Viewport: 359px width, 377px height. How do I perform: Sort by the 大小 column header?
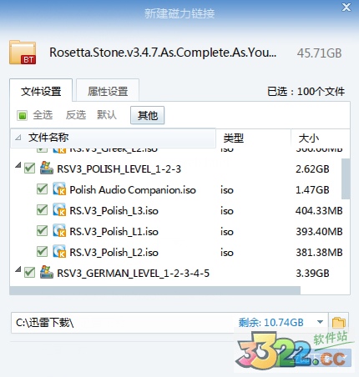coord(321,138)
